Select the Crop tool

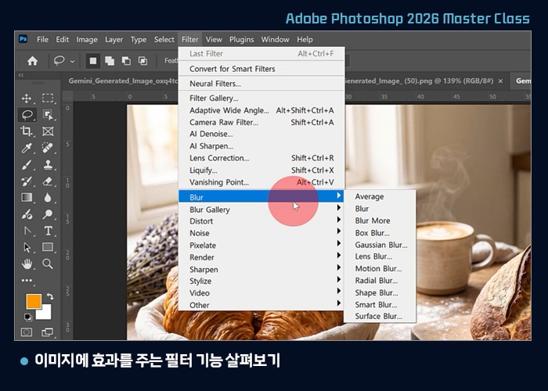pos(27,131)
